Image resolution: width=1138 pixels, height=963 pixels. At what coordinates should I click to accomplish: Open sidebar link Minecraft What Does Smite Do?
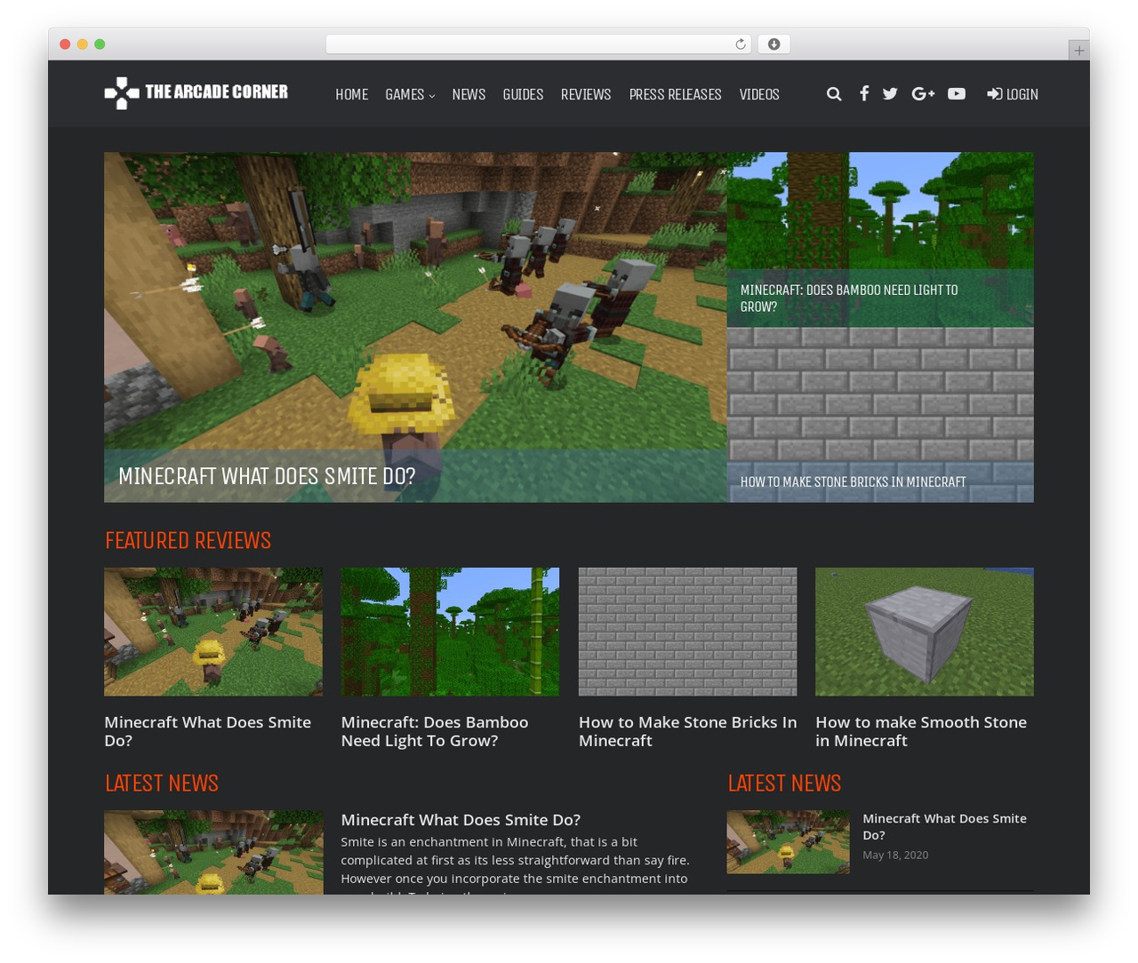click(944, 826)
